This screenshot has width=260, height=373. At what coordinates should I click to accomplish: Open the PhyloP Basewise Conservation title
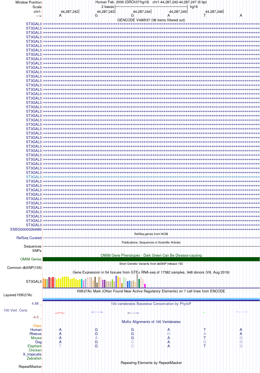(151, 304)
